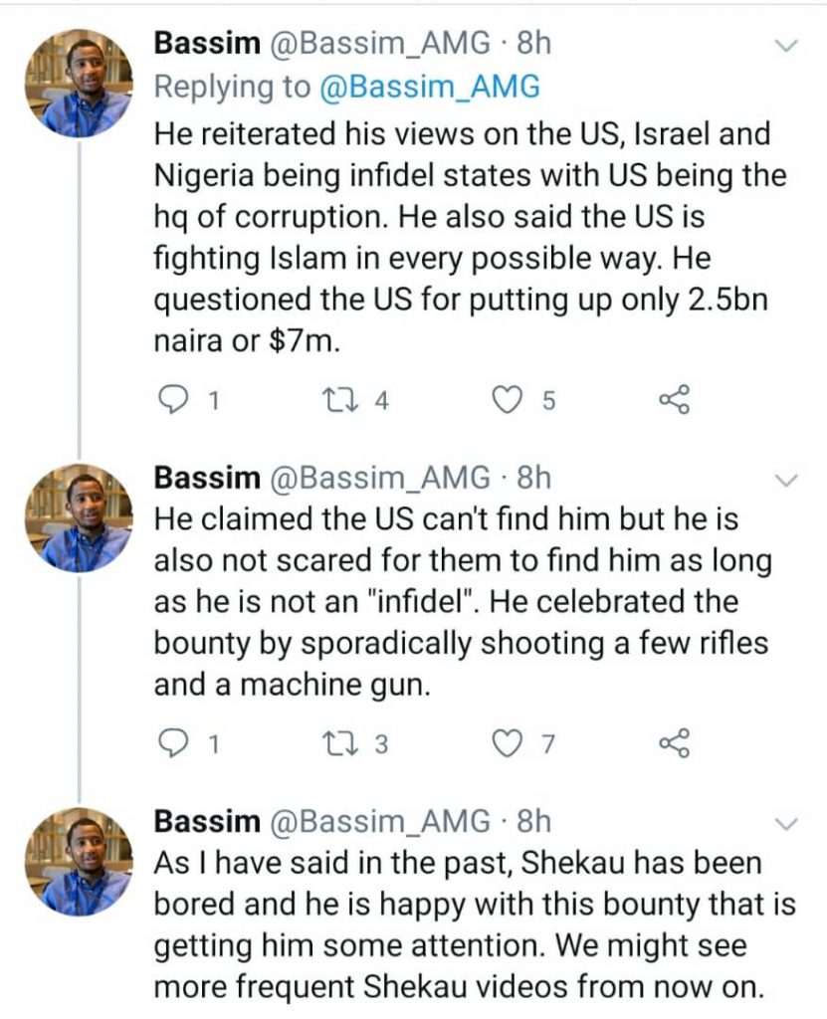The height and width of the screenshot is (1019, 827).
Task: Open Bassim's avatar on second tweet
Action: [86, 517]
